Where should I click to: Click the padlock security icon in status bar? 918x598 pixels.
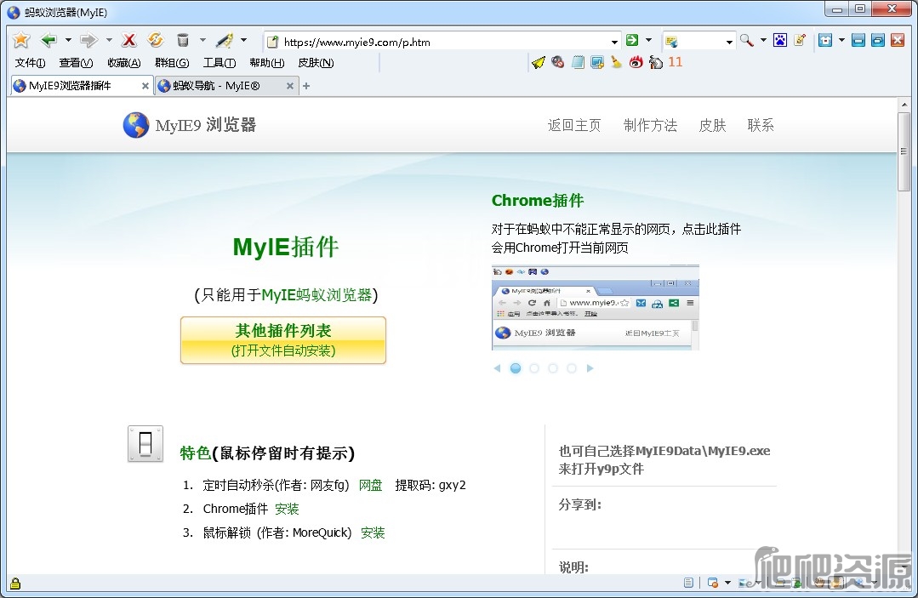click(x=15, y=584)
